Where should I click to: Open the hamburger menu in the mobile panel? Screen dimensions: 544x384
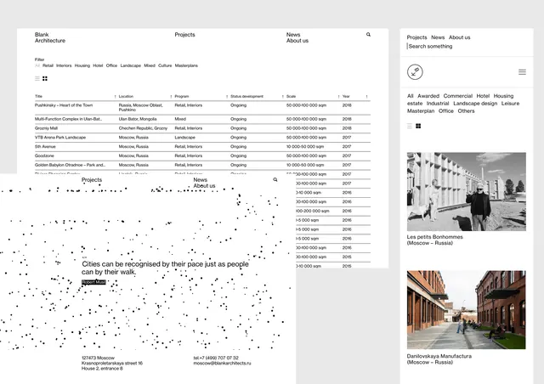pyautogui.click(x=522, y=72)
